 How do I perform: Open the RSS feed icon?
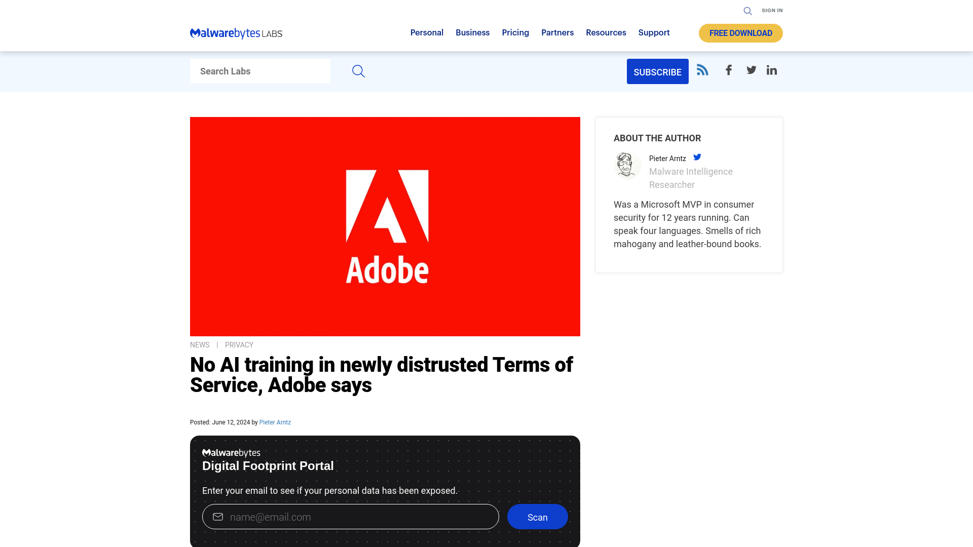click(702, 69)
